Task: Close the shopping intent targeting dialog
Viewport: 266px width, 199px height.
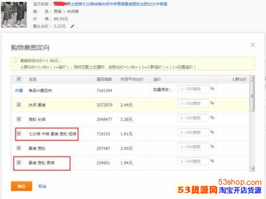Action: point(252,45)
